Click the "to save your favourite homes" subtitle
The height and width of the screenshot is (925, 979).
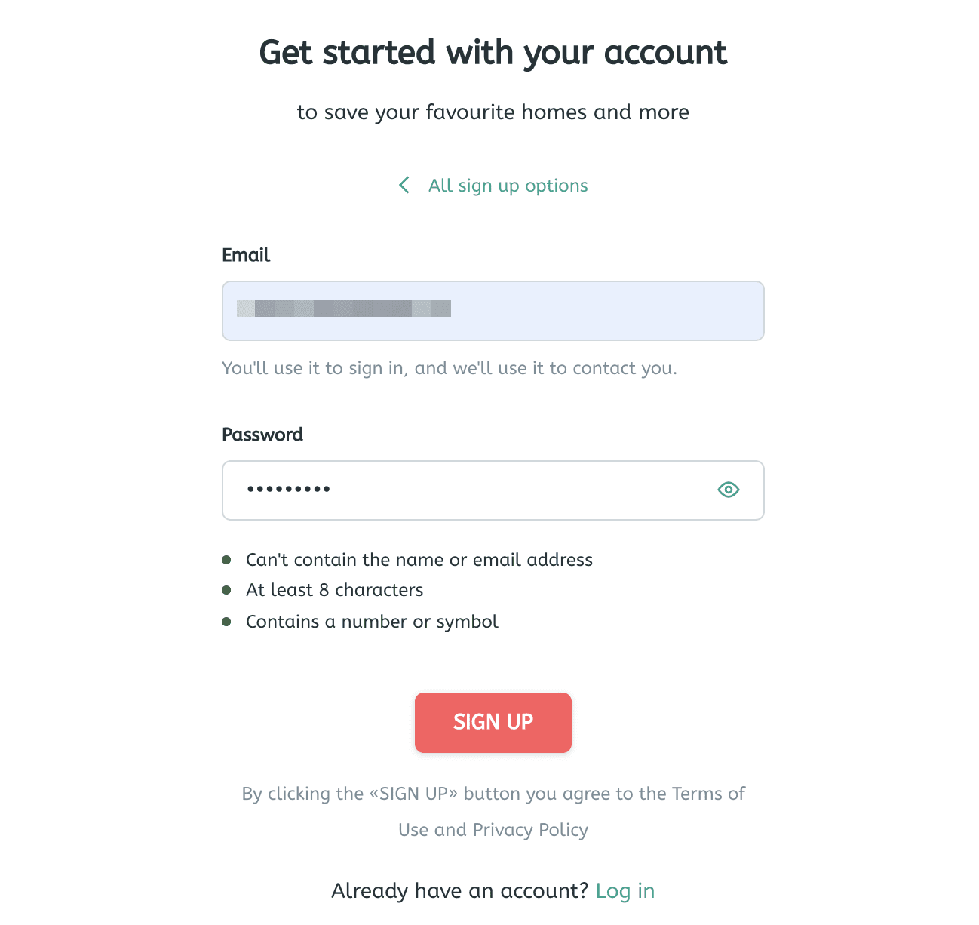tap(493, 112)
